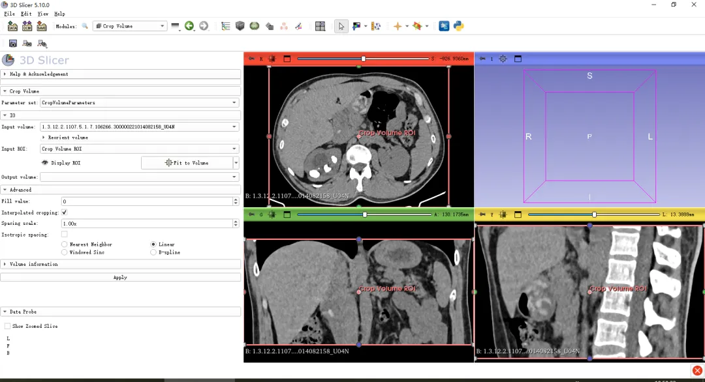Open the Edit menu
The width and height of the screenshot is (705, 382).
pos(26,14)
